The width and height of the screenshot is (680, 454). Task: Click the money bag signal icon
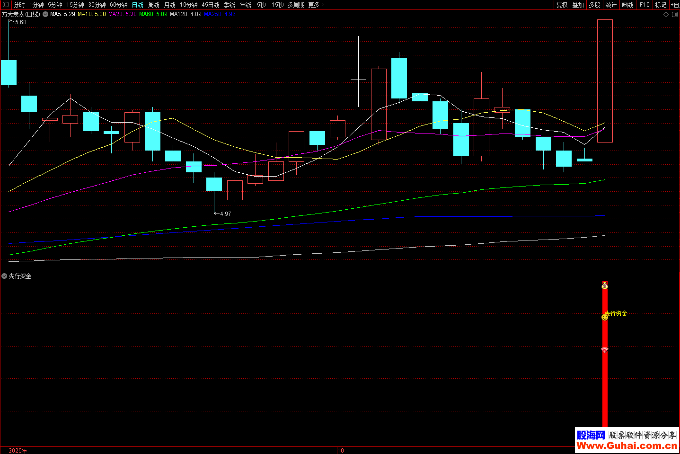[605, 285]
